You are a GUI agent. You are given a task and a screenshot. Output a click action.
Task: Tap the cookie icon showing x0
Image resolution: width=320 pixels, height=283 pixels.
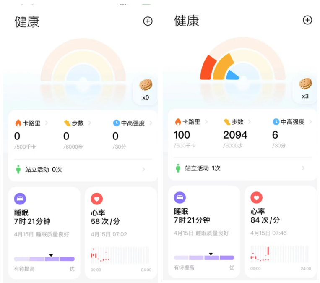146,85
